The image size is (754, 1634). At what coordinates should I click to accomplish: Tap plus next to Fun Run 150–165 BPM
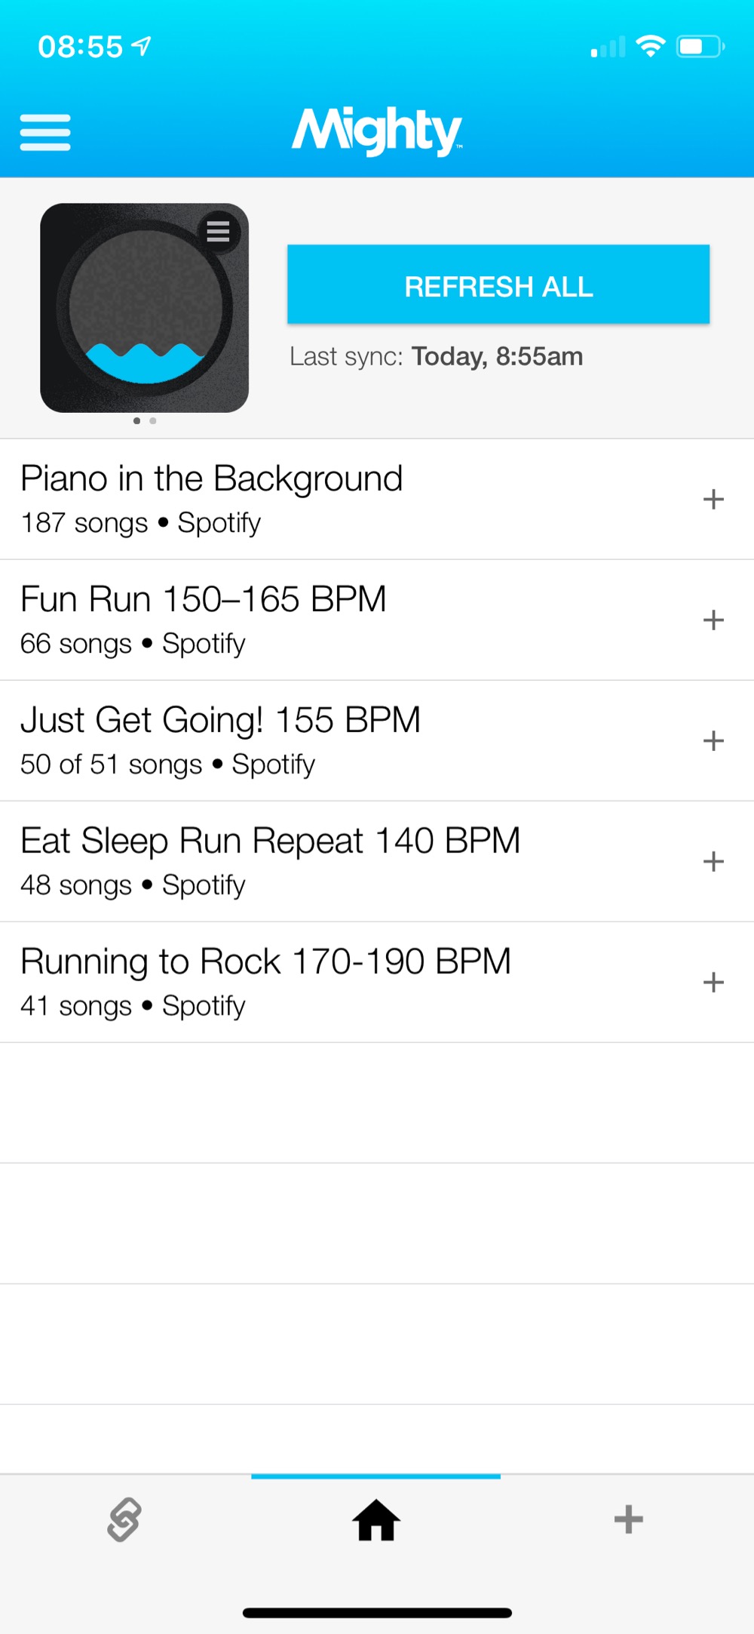click(713, 620)
